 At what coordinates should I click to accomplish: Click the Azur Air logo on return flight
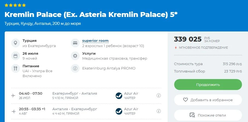119,111
